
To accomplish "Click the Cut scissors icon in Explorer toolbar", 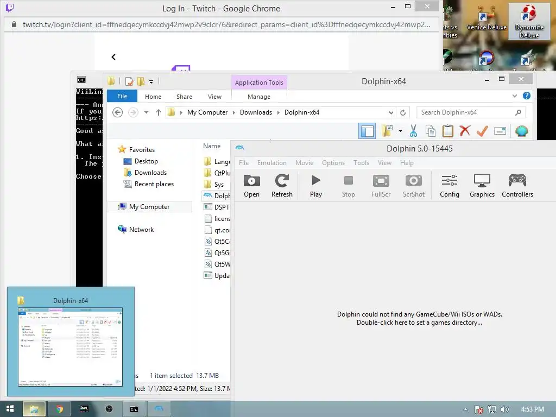I will tap(413, 131).
